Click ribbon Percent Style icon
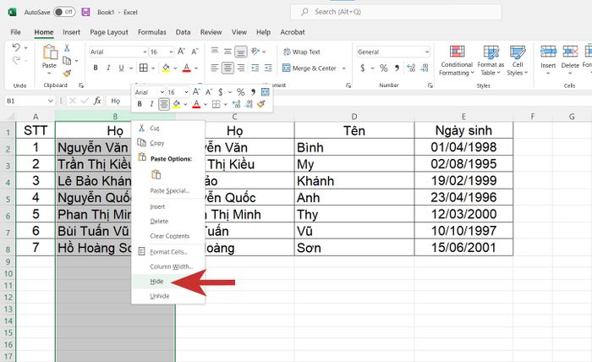This screenshot has width=592, height=362. click(x=384, y=68)
